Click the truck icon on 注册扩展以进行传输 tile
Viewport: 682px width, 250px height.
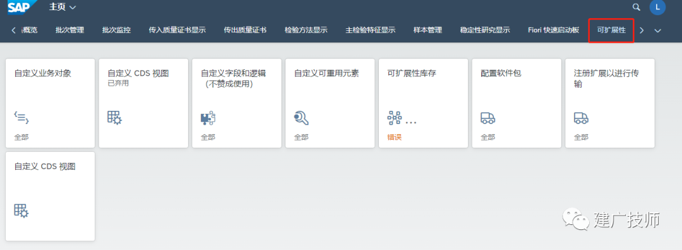(581, 118)
